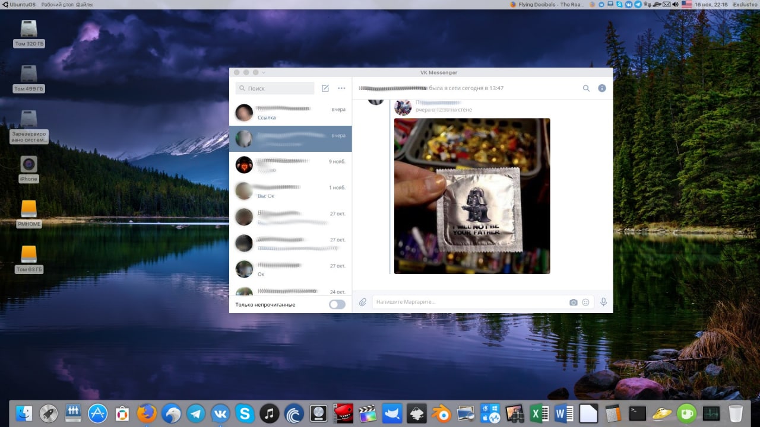Click the Поиск search field
The height and width of the screenshot is (427, 760).
[275, 88]
